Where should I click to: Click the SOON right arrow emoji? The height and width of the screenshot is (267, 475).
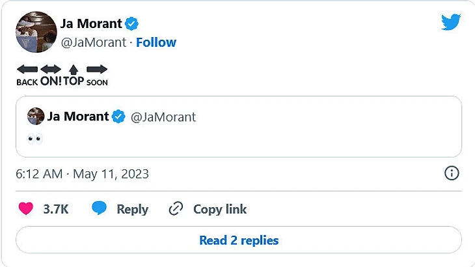97,69
